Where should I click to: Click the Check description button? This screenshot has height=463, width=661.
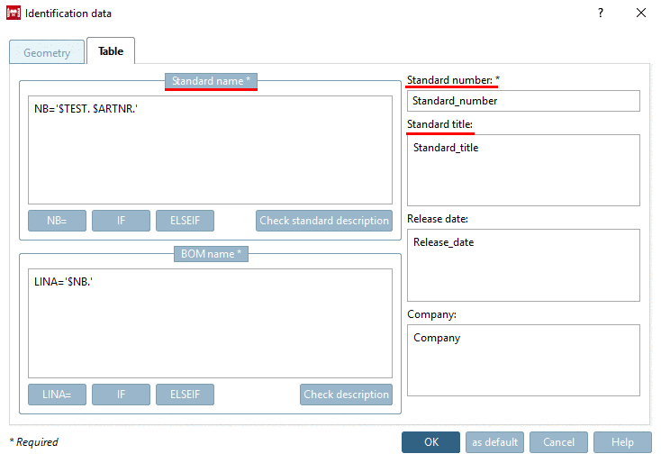click(346, 395)
